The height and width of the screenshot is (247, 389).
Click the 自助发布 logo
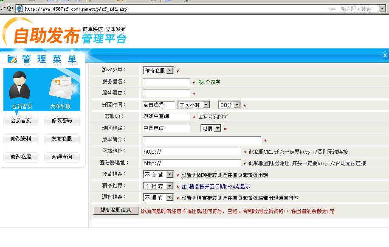tap(47, 36)
